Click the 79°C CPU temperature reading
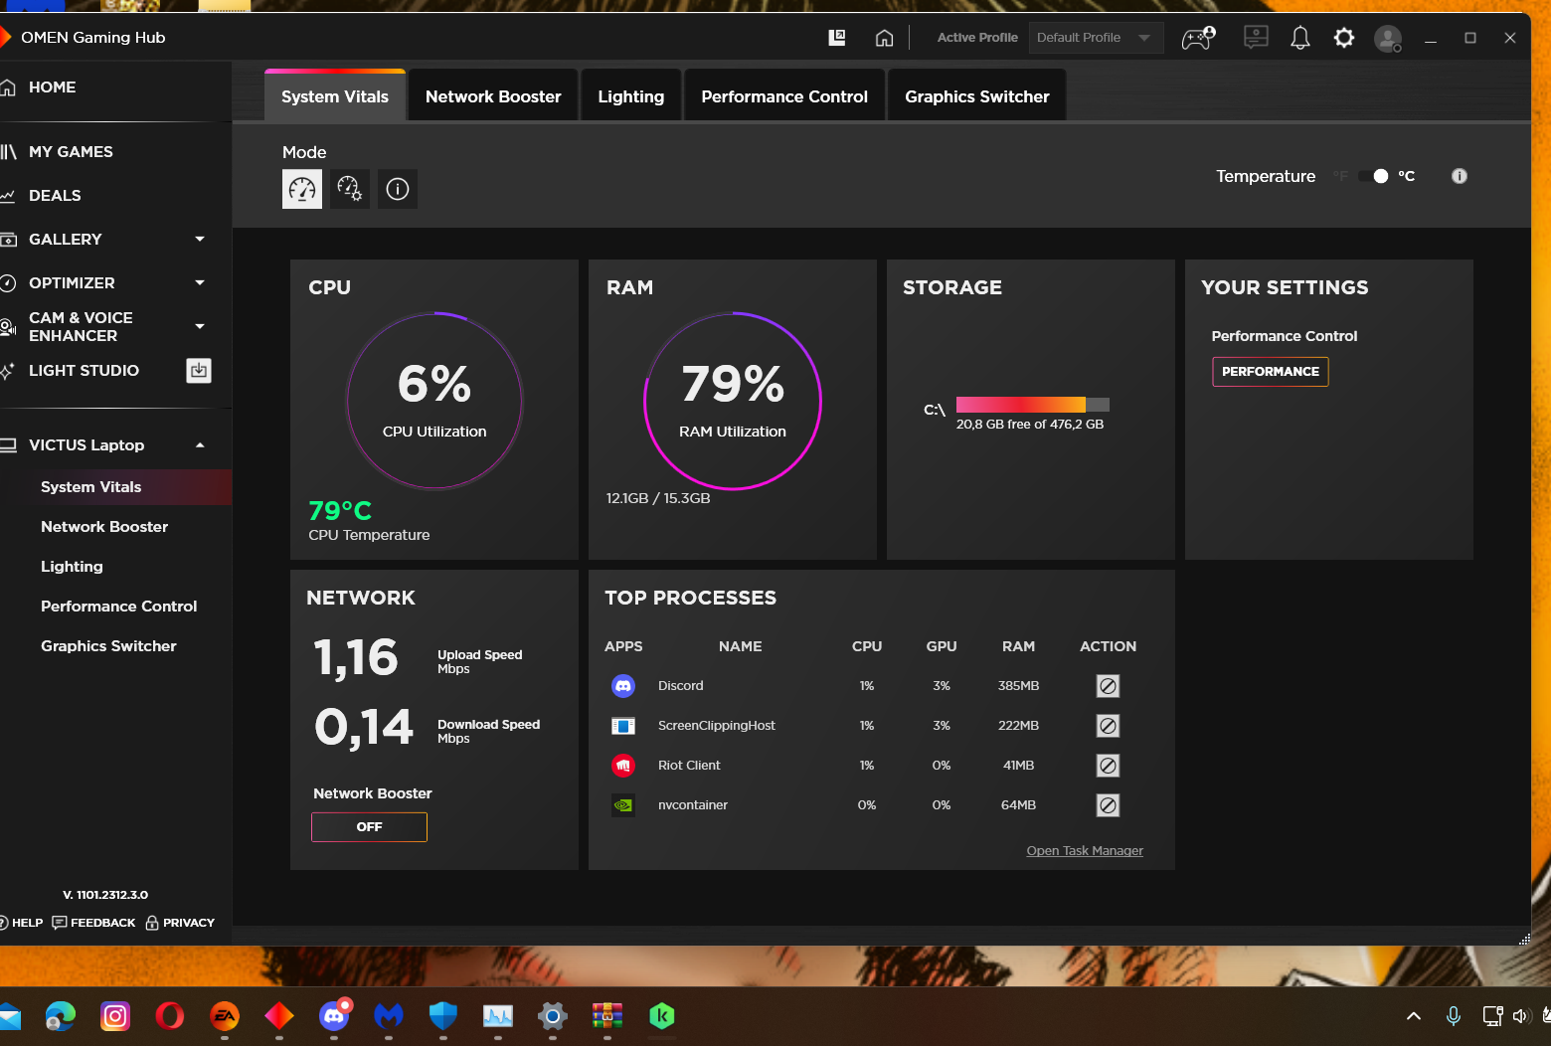This screenshot has width=1551, height=1046. 340,511
